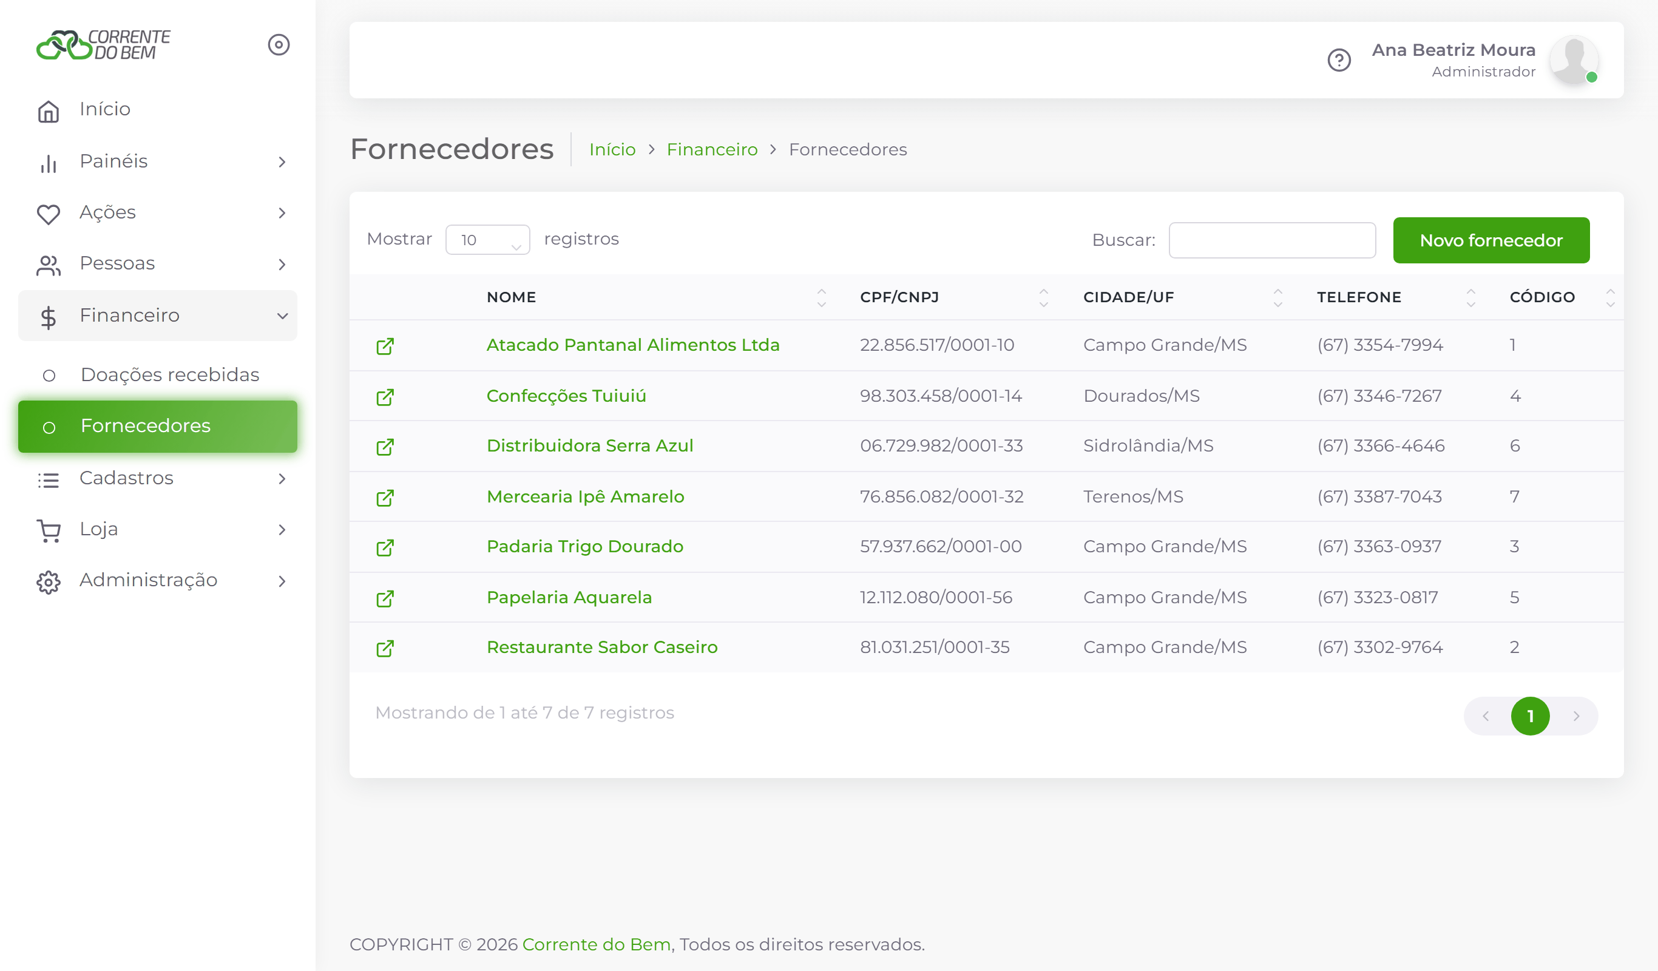1658x971 pixels.
Task: Click the Administração gear icon
Action: [49, 581]
